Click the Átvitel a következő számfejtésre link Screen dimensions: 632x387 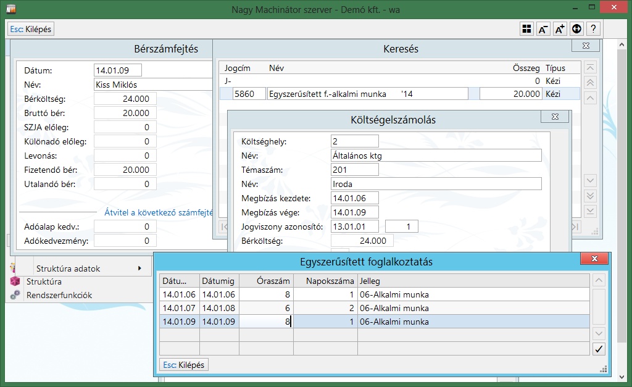(x=159, y=213)
